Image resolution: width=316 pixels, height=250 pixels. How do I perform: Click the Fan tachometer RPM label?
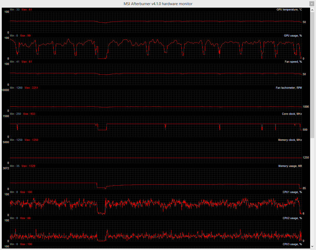[289, 88]
